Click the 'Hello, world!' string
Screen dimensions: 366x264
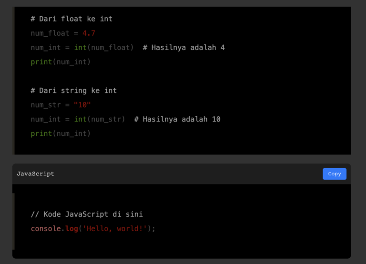pyautogui.click(x=115, y=229)
